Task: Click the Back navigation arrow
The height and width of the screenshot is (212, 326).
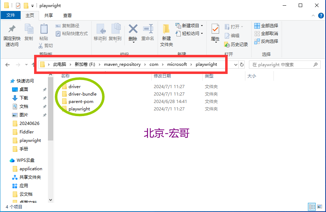Action: (x=7, y=65)
